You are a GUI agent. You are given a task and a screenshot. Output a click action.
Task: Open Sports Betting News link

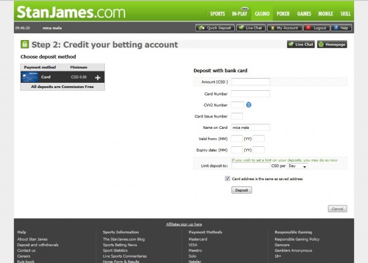coord(120,245)
